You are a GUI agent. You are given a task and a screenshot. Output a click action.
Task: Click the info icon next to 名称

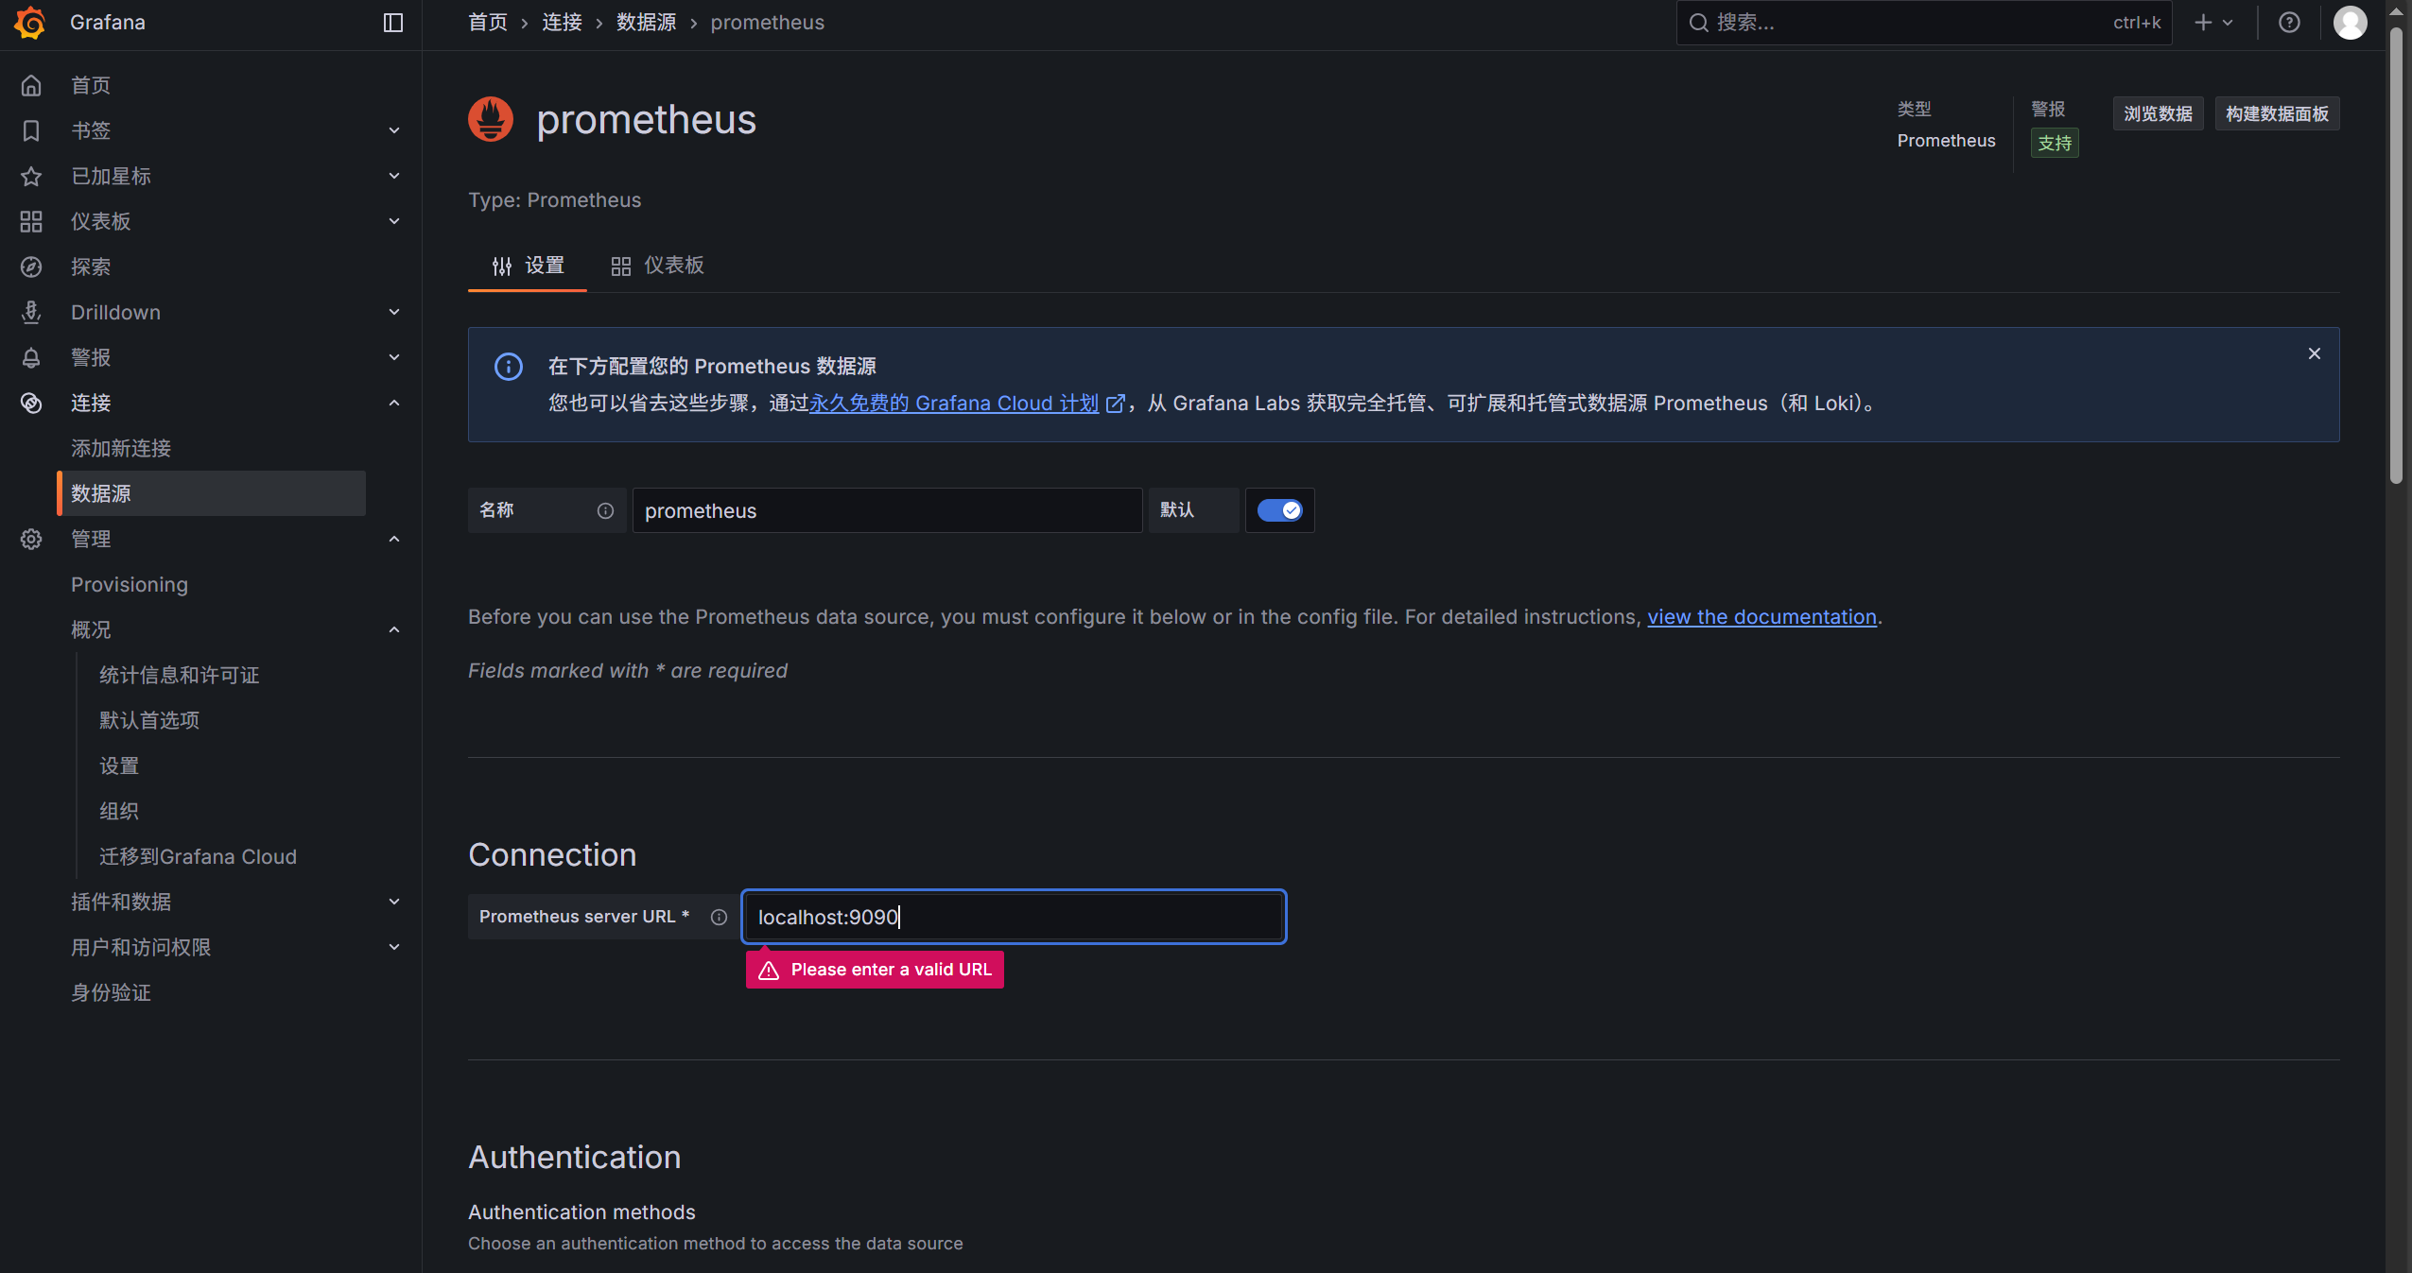click(x=605, y=510)
